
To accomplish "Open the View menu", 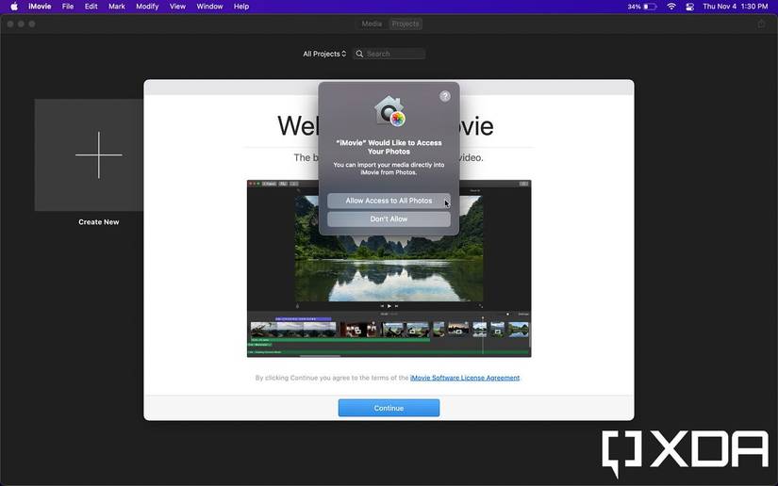I will coord(177,7).
